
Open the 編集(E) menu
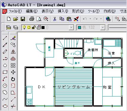click(32, 11)
